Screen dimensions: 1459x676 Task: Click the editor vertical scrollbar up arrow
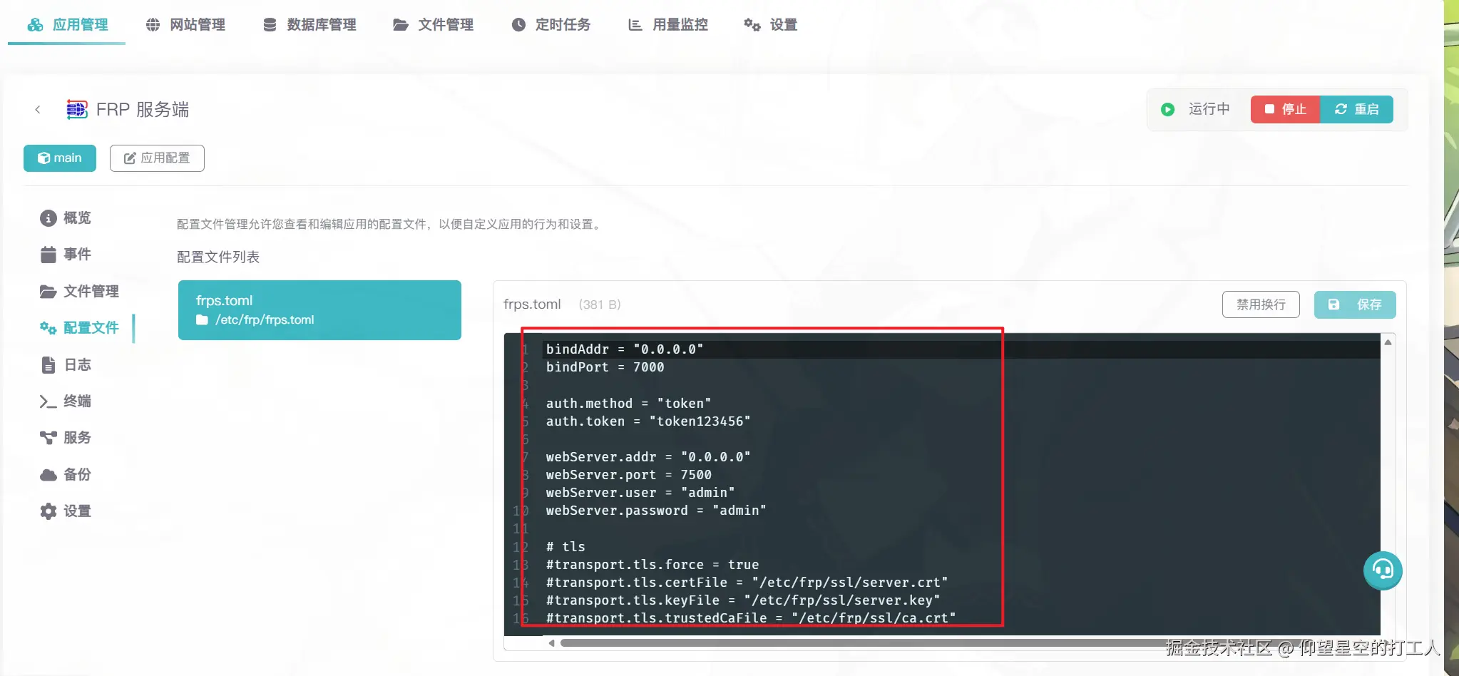pos(1388,342)
